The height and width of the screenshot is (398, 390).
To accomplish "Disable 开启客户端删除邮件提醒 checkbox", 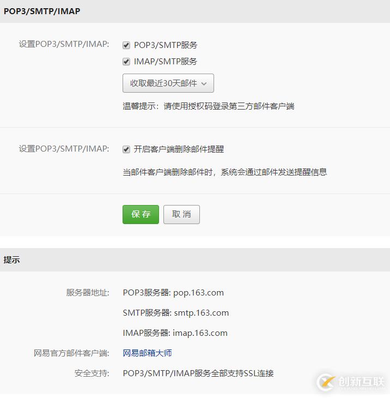I will coord(126,149).
